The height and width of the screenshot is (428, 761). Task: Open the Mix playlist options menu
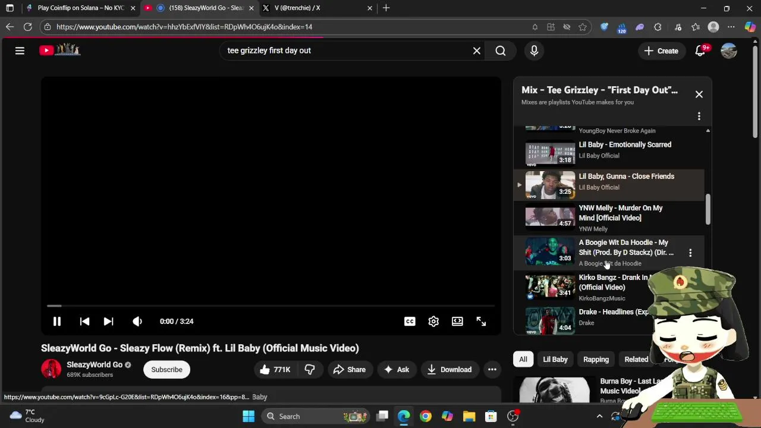699,117
